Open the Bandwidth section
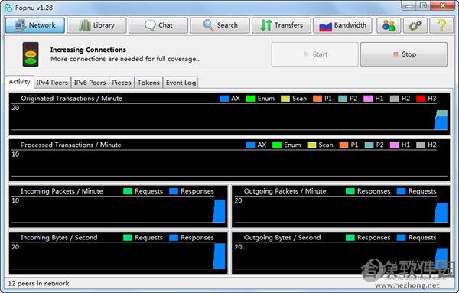 [x=343, y=25]
